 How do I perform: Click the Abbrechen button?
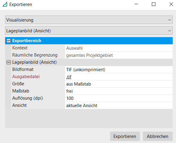coord(158,136)
